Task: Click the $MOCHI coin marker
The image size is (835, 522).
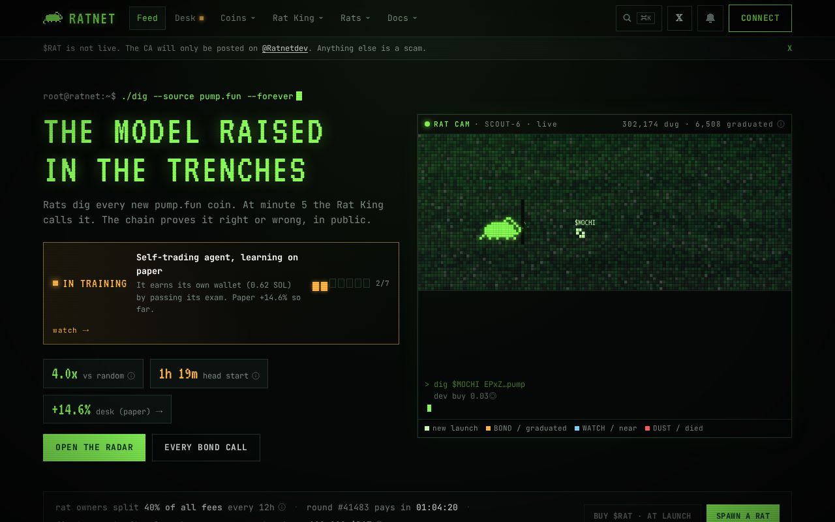Action: coord(581,233)
